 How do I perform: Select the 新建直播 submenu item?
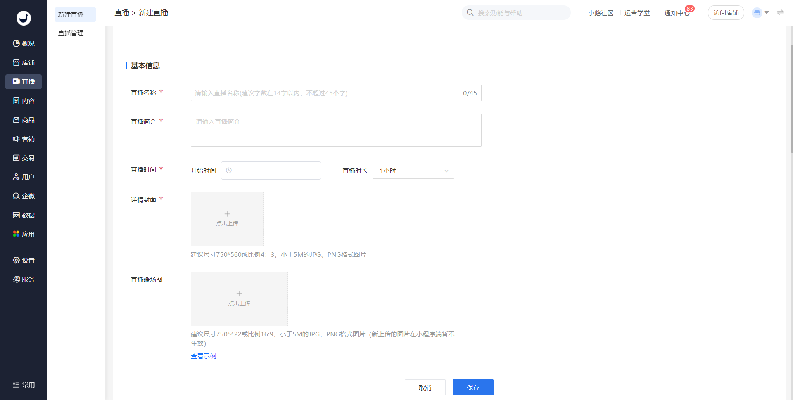pyautogui.click(x=71, y=15)
